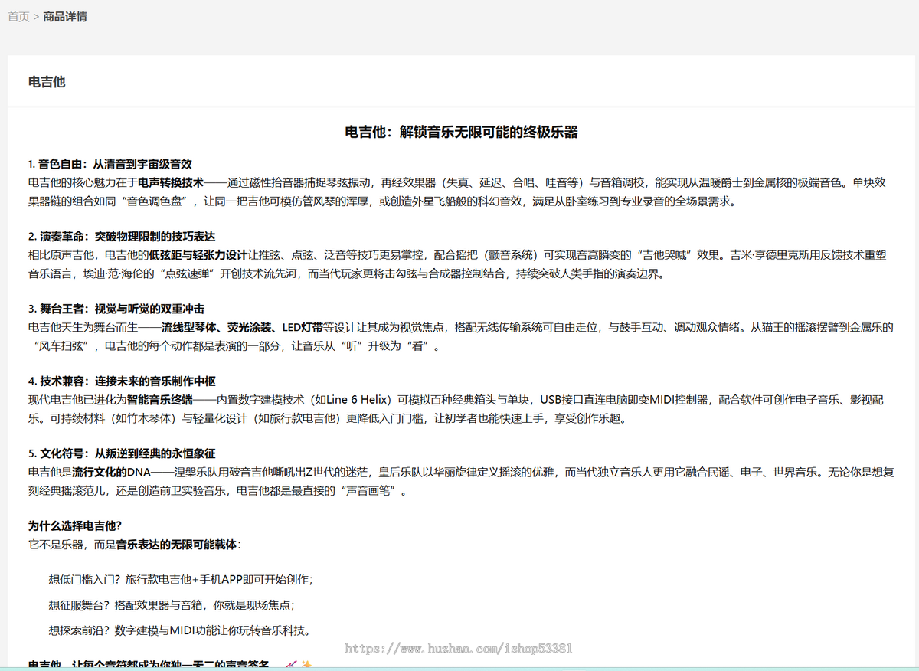Viewport: 919px width, 671px height.
Task: Click heading 4. 技术兼容：连接未来的音乐制作中枢
Action: pyautogui.click(x=122, y=381)
